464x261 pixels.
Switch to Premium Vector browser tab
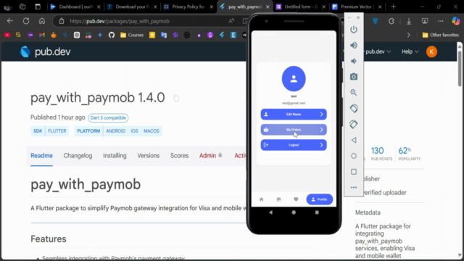click(357, 7)
